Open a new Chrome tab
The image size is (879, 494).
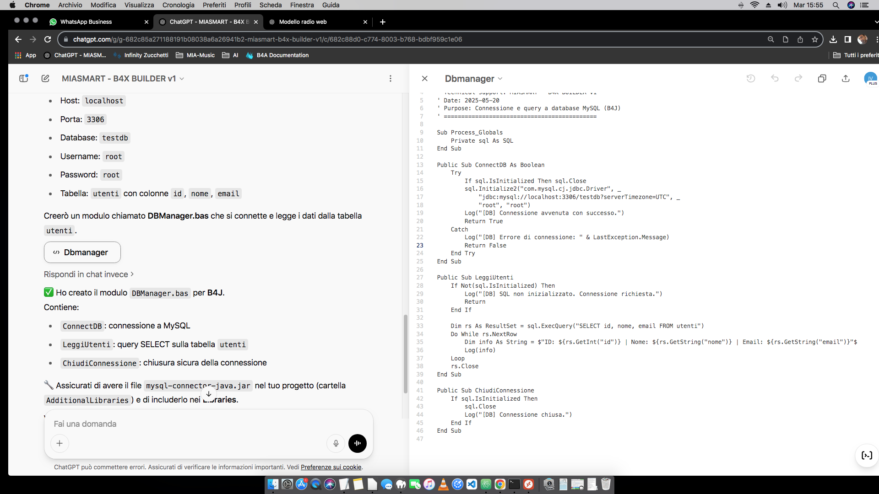pyautogui.click(x=383, y=22)
